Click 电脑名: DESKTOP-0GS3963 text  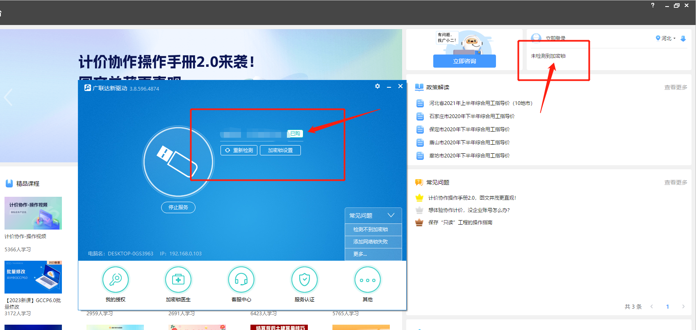tap(121, 254)
